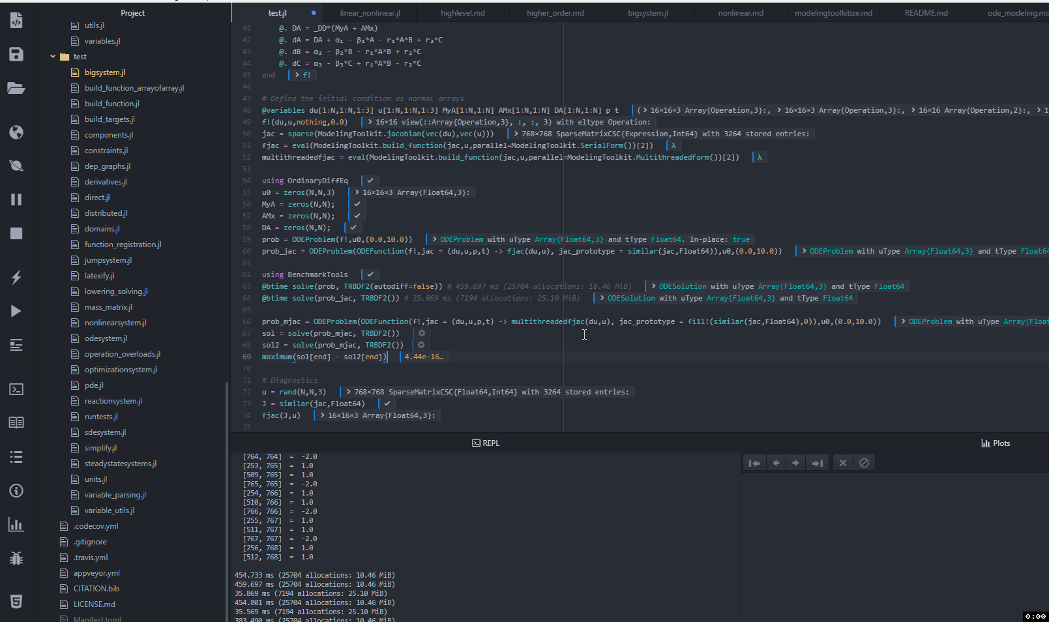This screenshot has height=622, width=1049.
Task: Click the HTML5 shield icon in toolbar
Action: [16, 601]
